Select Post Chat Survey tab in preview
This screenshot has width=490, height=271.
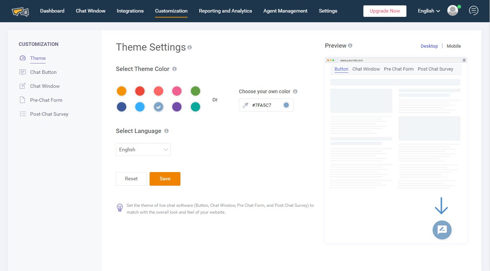[435, 69]
